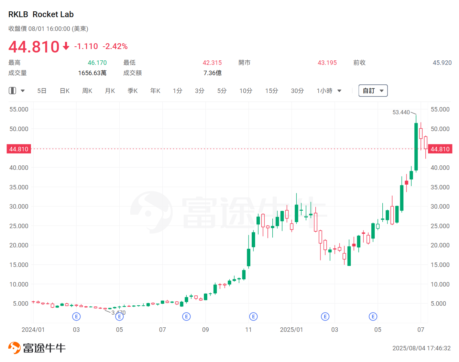
Task: Click the earnings E marker near 2024/08
Action: pos(186,316)
